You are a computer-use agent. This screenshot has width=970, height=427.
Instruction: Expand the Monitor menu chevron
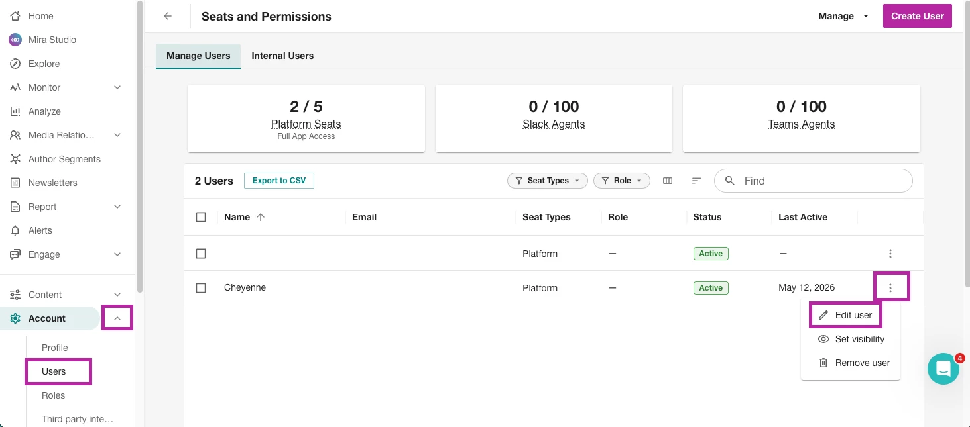117,87
